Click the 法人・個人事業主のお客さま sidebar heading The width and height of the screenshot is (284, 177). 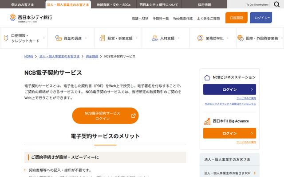tap(227, 160)
